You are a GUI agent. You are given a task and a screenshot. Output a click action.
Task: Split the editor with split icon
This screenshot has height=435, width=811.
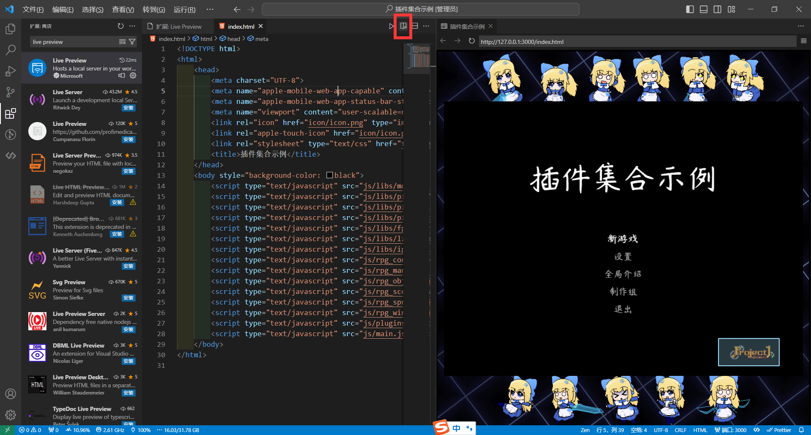(415, 26)
